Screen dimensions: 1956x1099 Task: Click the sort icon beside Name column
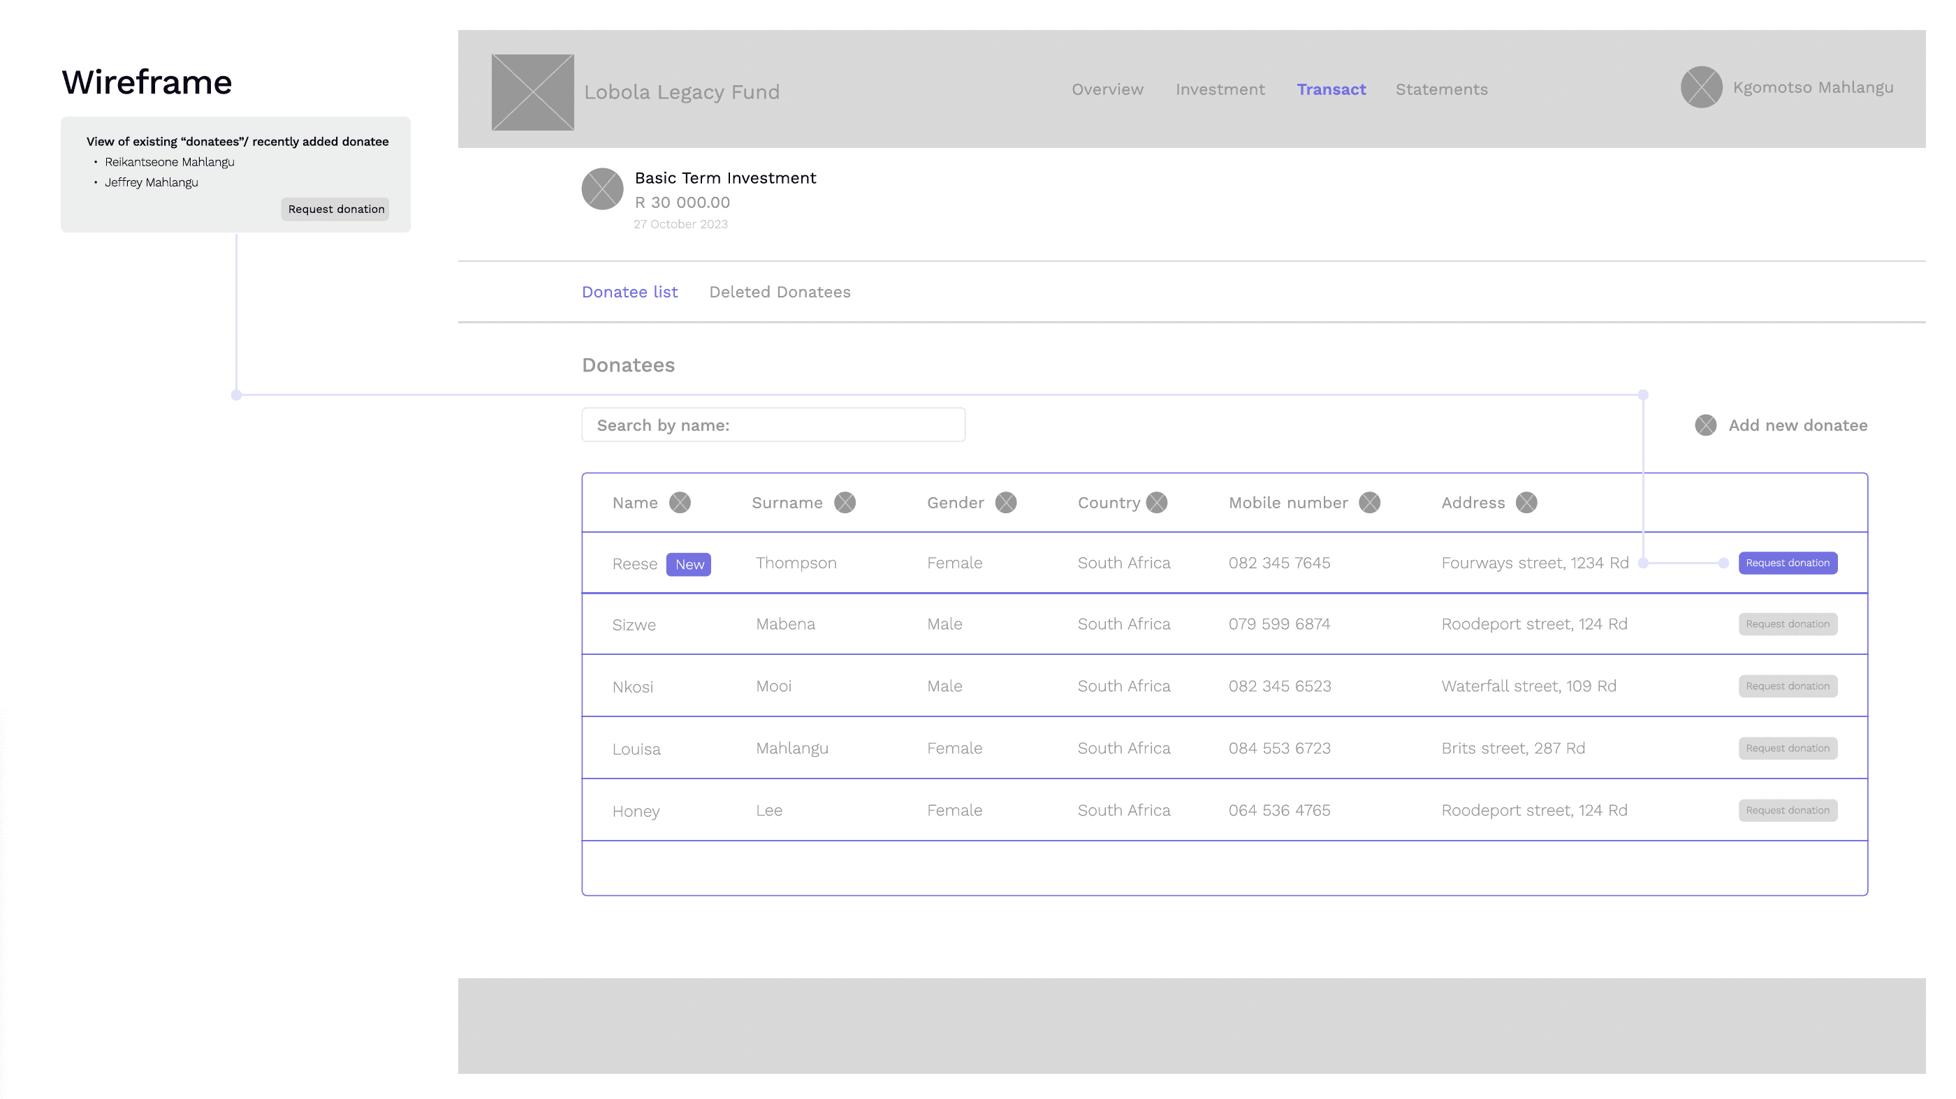[680, 503]
